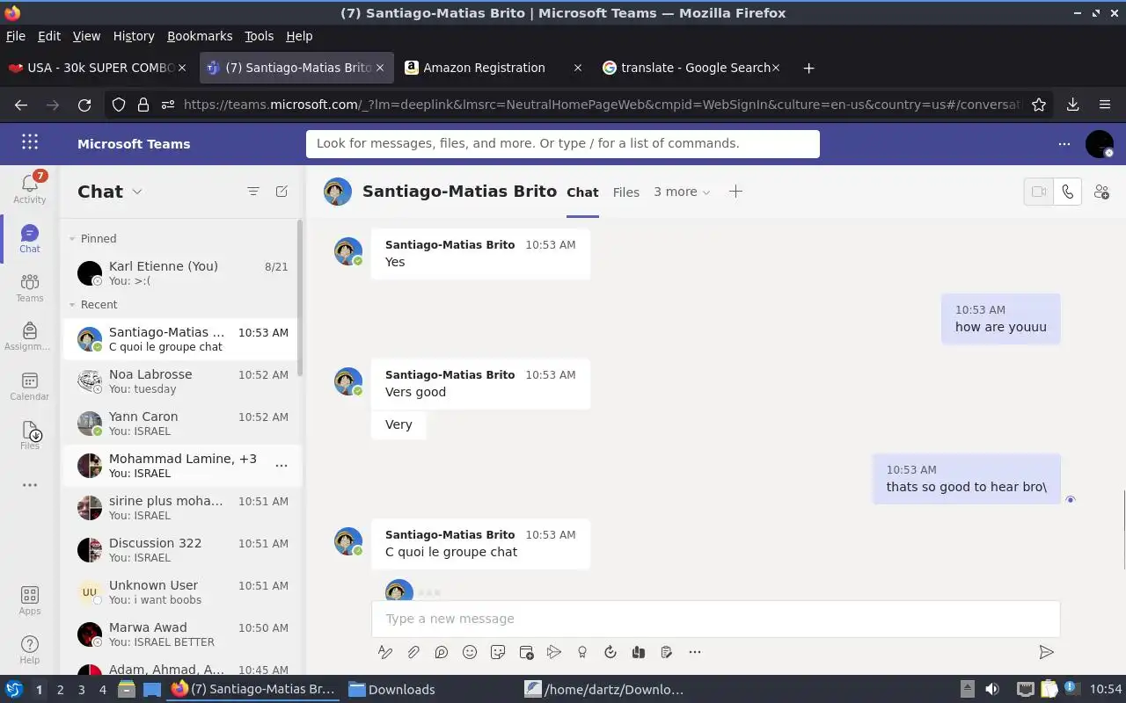The width and height of the screenshot is (1126, 703).
Task: Open the sticker picker
Action: pyautogui.click(x=498, y=652)
